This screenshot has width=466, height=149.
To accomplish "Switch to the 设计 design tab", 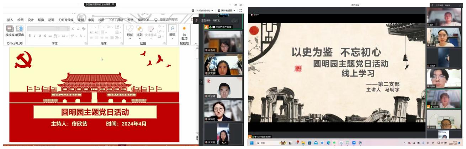I will 31,20.
